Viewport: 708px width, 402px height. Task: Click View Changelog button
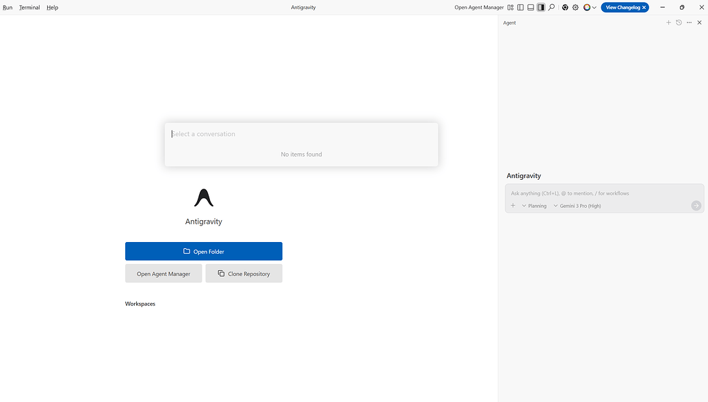tap(622, 8)
